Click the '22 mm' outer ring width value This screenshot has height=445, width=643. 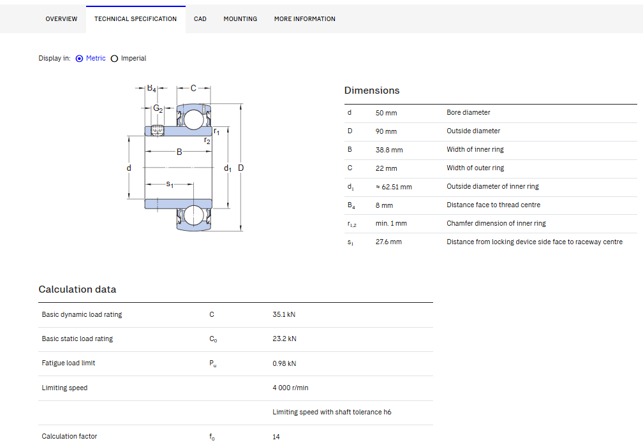(x=387, y=168)
